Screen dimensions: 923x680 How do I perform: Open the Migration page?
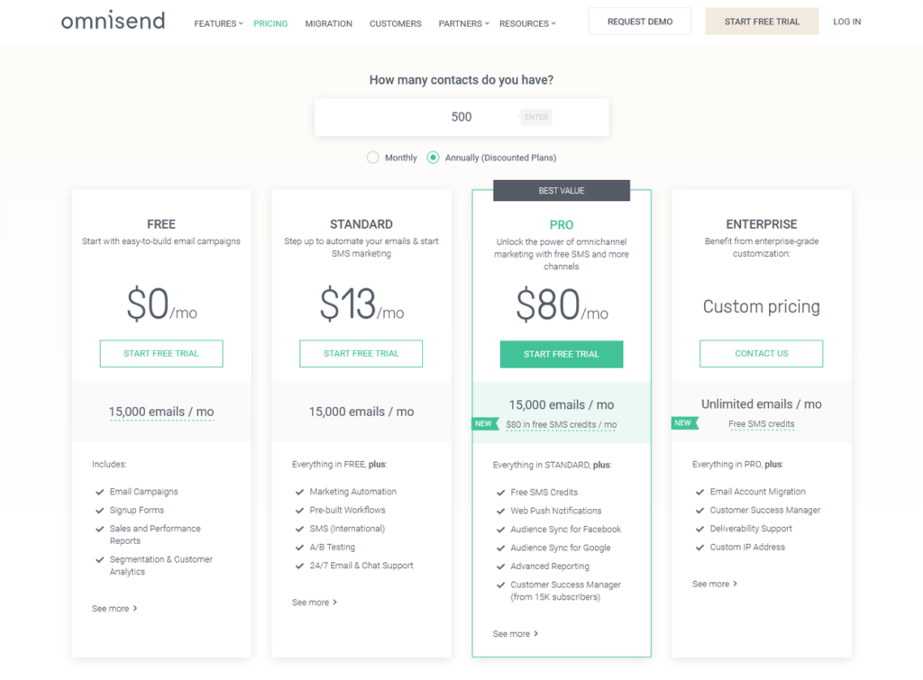pyautogui.click(x=328, y=23)
